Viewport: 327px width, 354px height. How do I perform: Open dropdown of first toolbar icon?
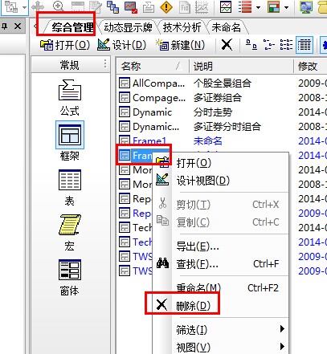click(x=24, y=7)
